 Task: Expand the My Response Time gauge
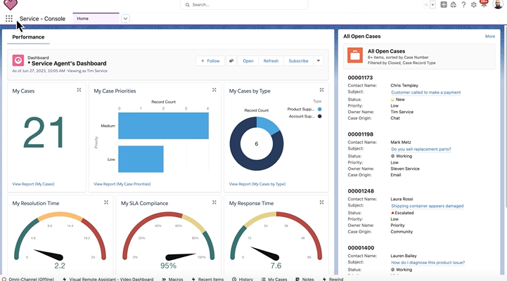pyautogui.click(x=321, y=202)
